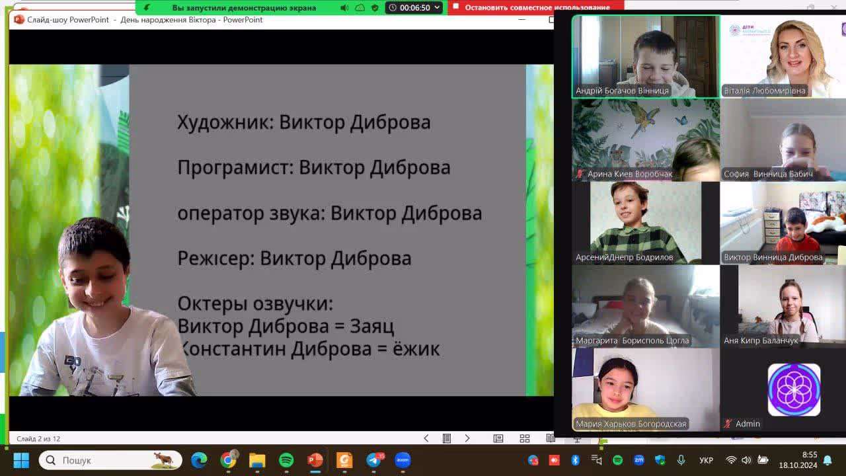Select Аня Кипр Баланчук video tile
This screenshot has height=476, width=846.
[783, 307]
